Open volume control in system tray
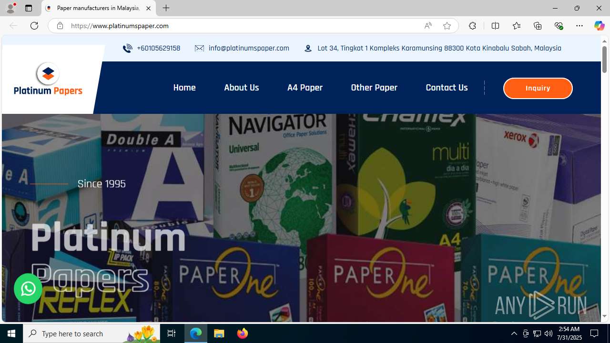This screenshot has height=343, width=610. 549,333
